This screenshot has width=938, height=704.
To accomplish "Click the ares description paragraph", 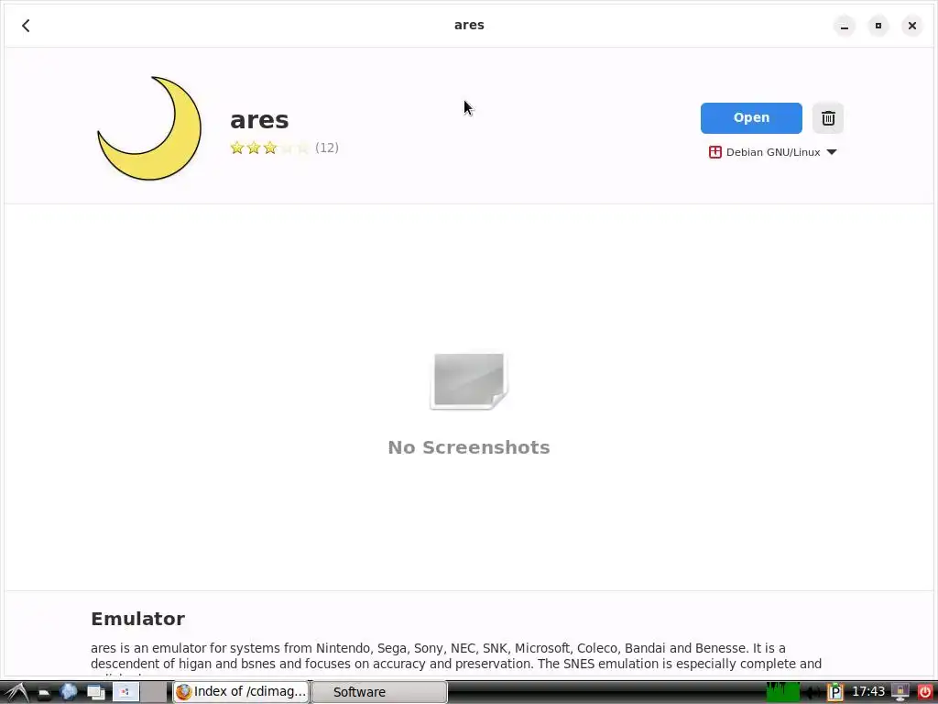I will pyautogui.click(x=456, y=660).
